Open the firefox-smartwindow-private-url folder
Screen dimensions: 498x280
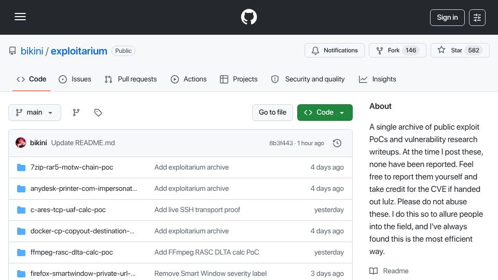click(x=83, y=274)
